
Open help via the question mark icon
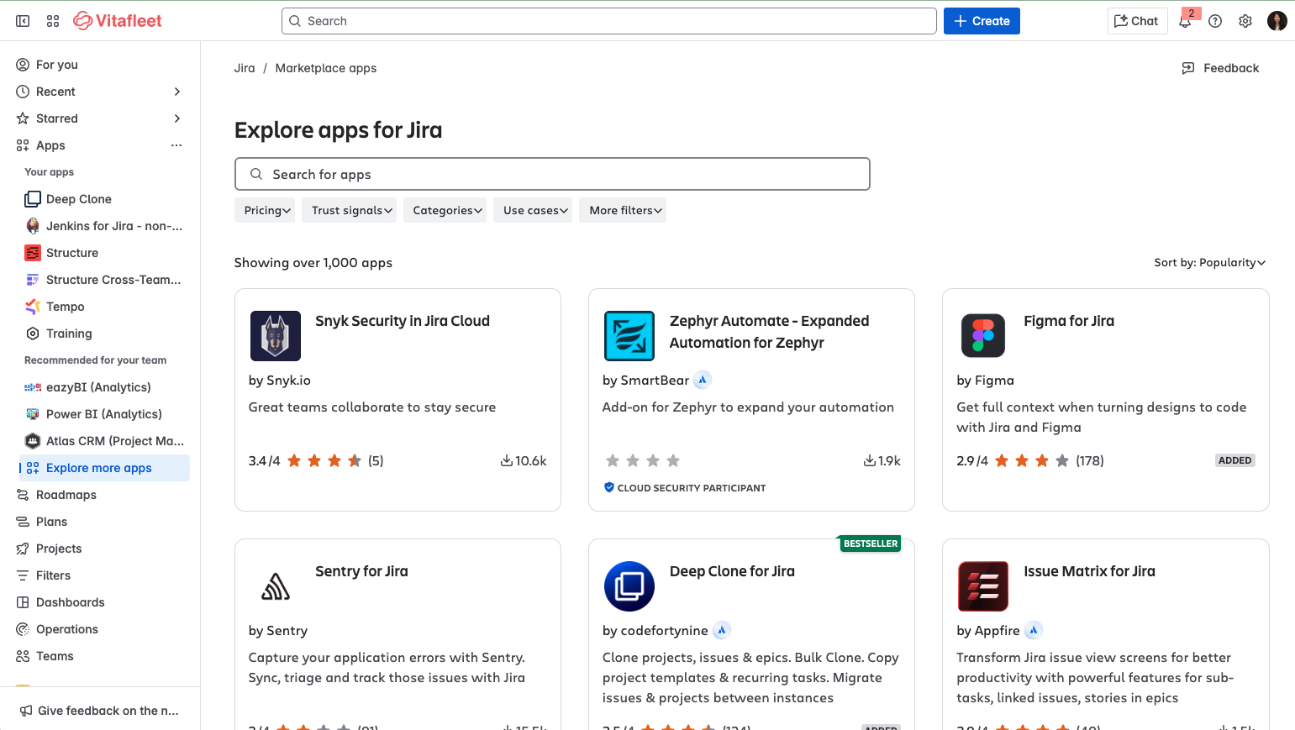point(1214,21)
